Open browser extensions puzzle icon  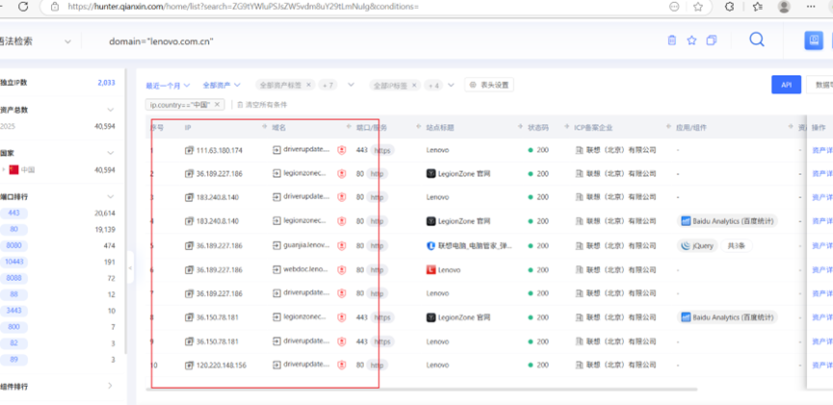729,7
